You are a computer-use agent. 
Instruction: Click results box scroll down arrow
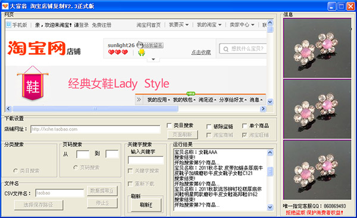tap(270, 207)
